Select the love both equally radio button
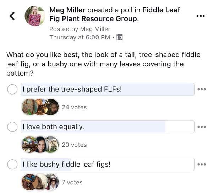 tap(12, 127)
